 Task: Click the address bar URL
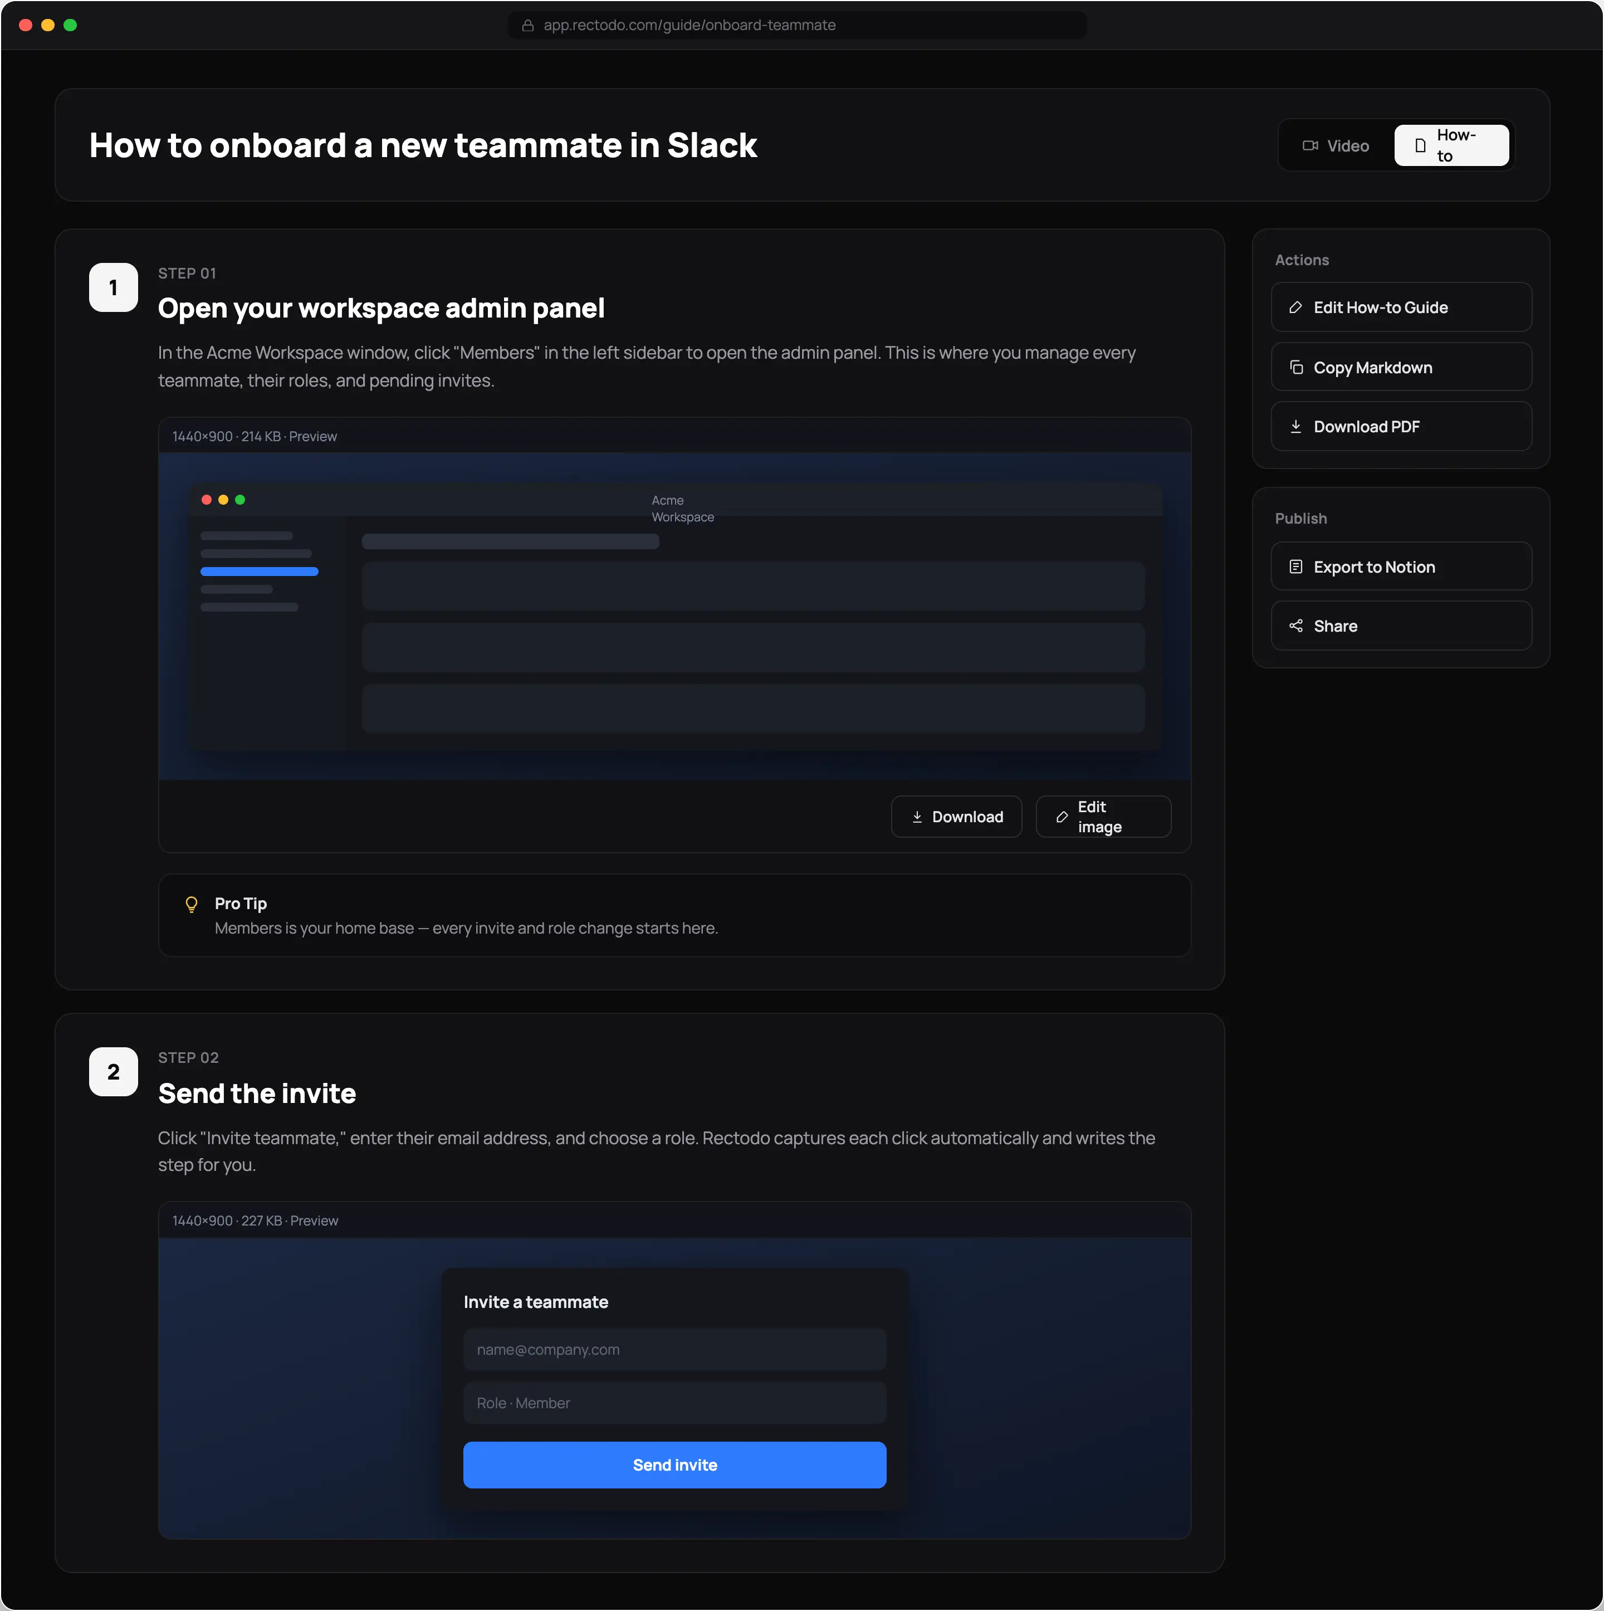tap(689, 26)
